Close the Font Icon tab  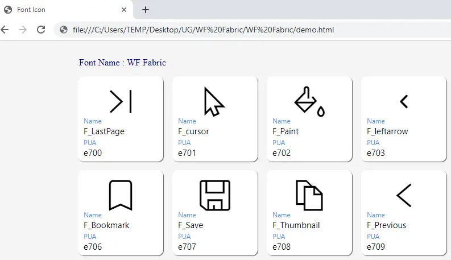point(124,10)
